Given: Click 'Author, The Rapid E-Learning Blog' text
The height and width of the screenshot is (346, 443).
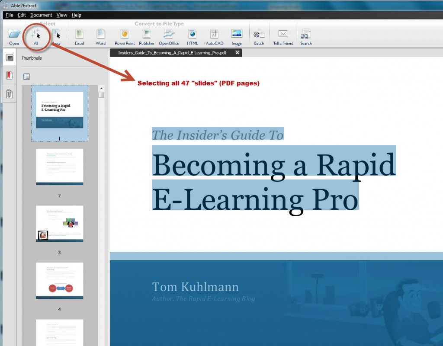Looking at the screenshot, I should point(203,298).
